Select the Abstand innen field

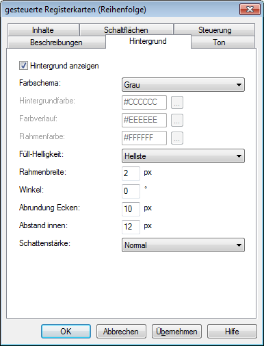[x=131, y=227]
